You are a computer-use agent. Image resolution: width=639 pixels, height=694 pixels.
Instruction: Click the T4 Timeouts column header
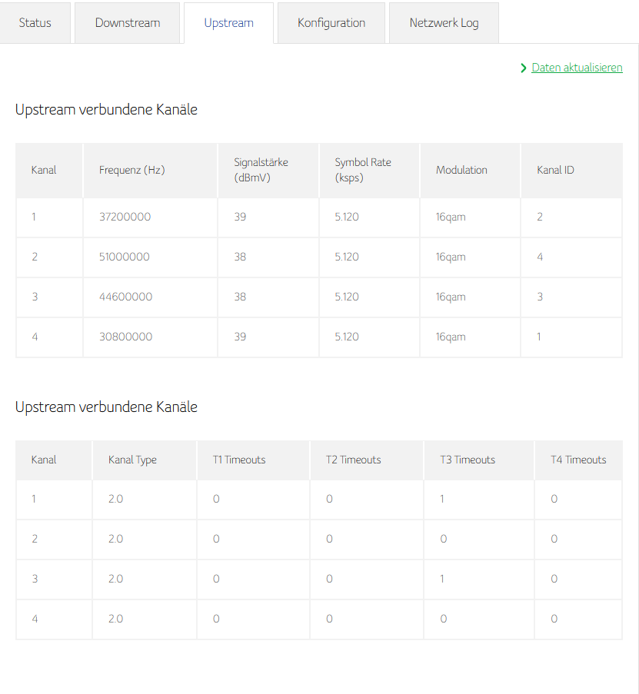pos(578,460)
